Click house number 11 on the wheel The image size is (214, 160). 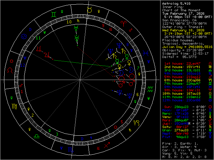click(38, 38)
